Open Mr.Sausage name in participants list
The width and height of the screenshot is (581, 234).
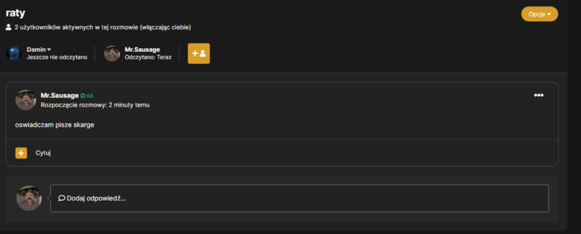[x=142, y=49]
